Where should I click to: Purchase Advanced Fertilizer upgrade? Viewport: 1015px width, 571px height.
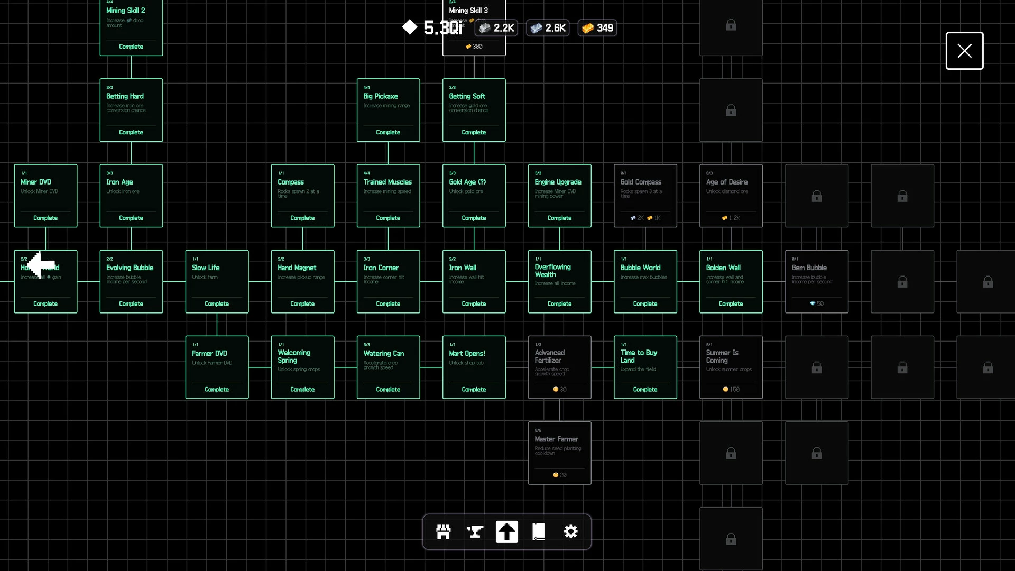click(x=559, y=367)
